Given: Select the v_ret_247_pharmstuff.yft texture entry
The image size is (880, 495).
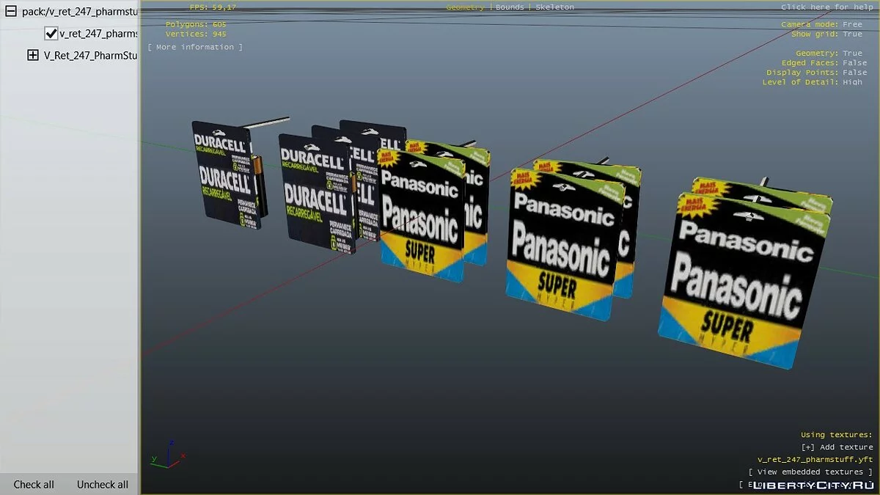Looking at the screenshot, I should pos(815,459).
